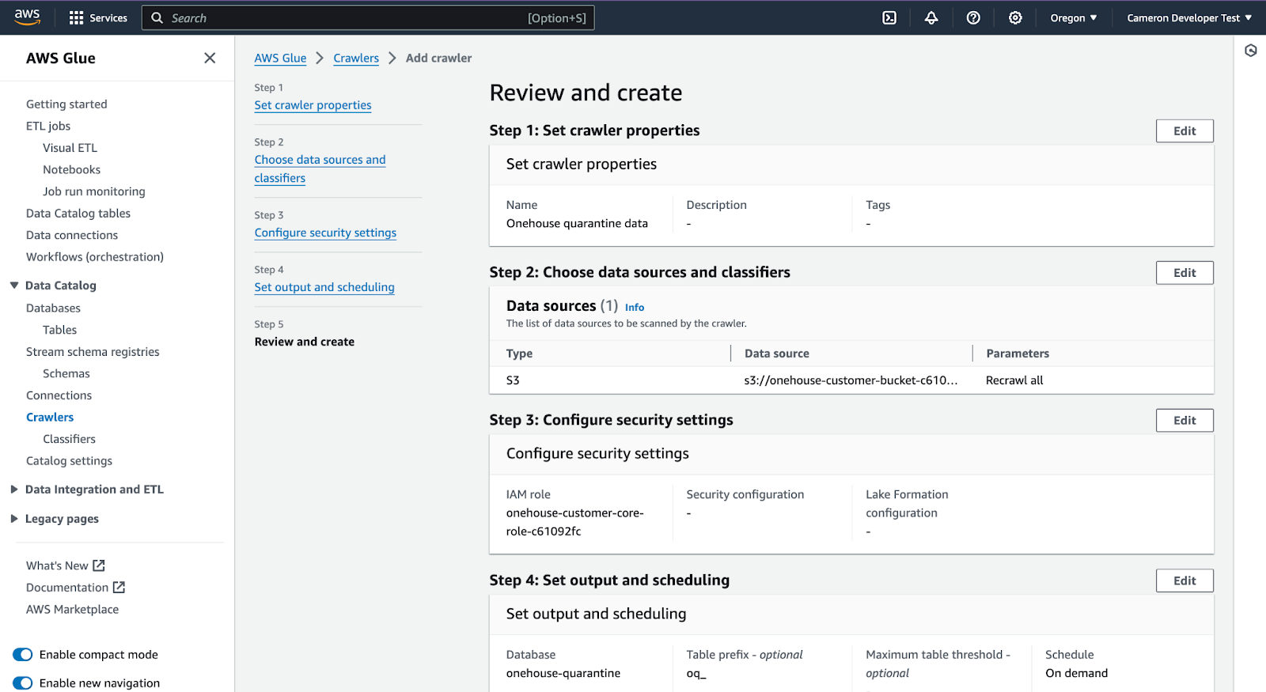Go to Step 2 Choose data sources link

coord(320,169)
